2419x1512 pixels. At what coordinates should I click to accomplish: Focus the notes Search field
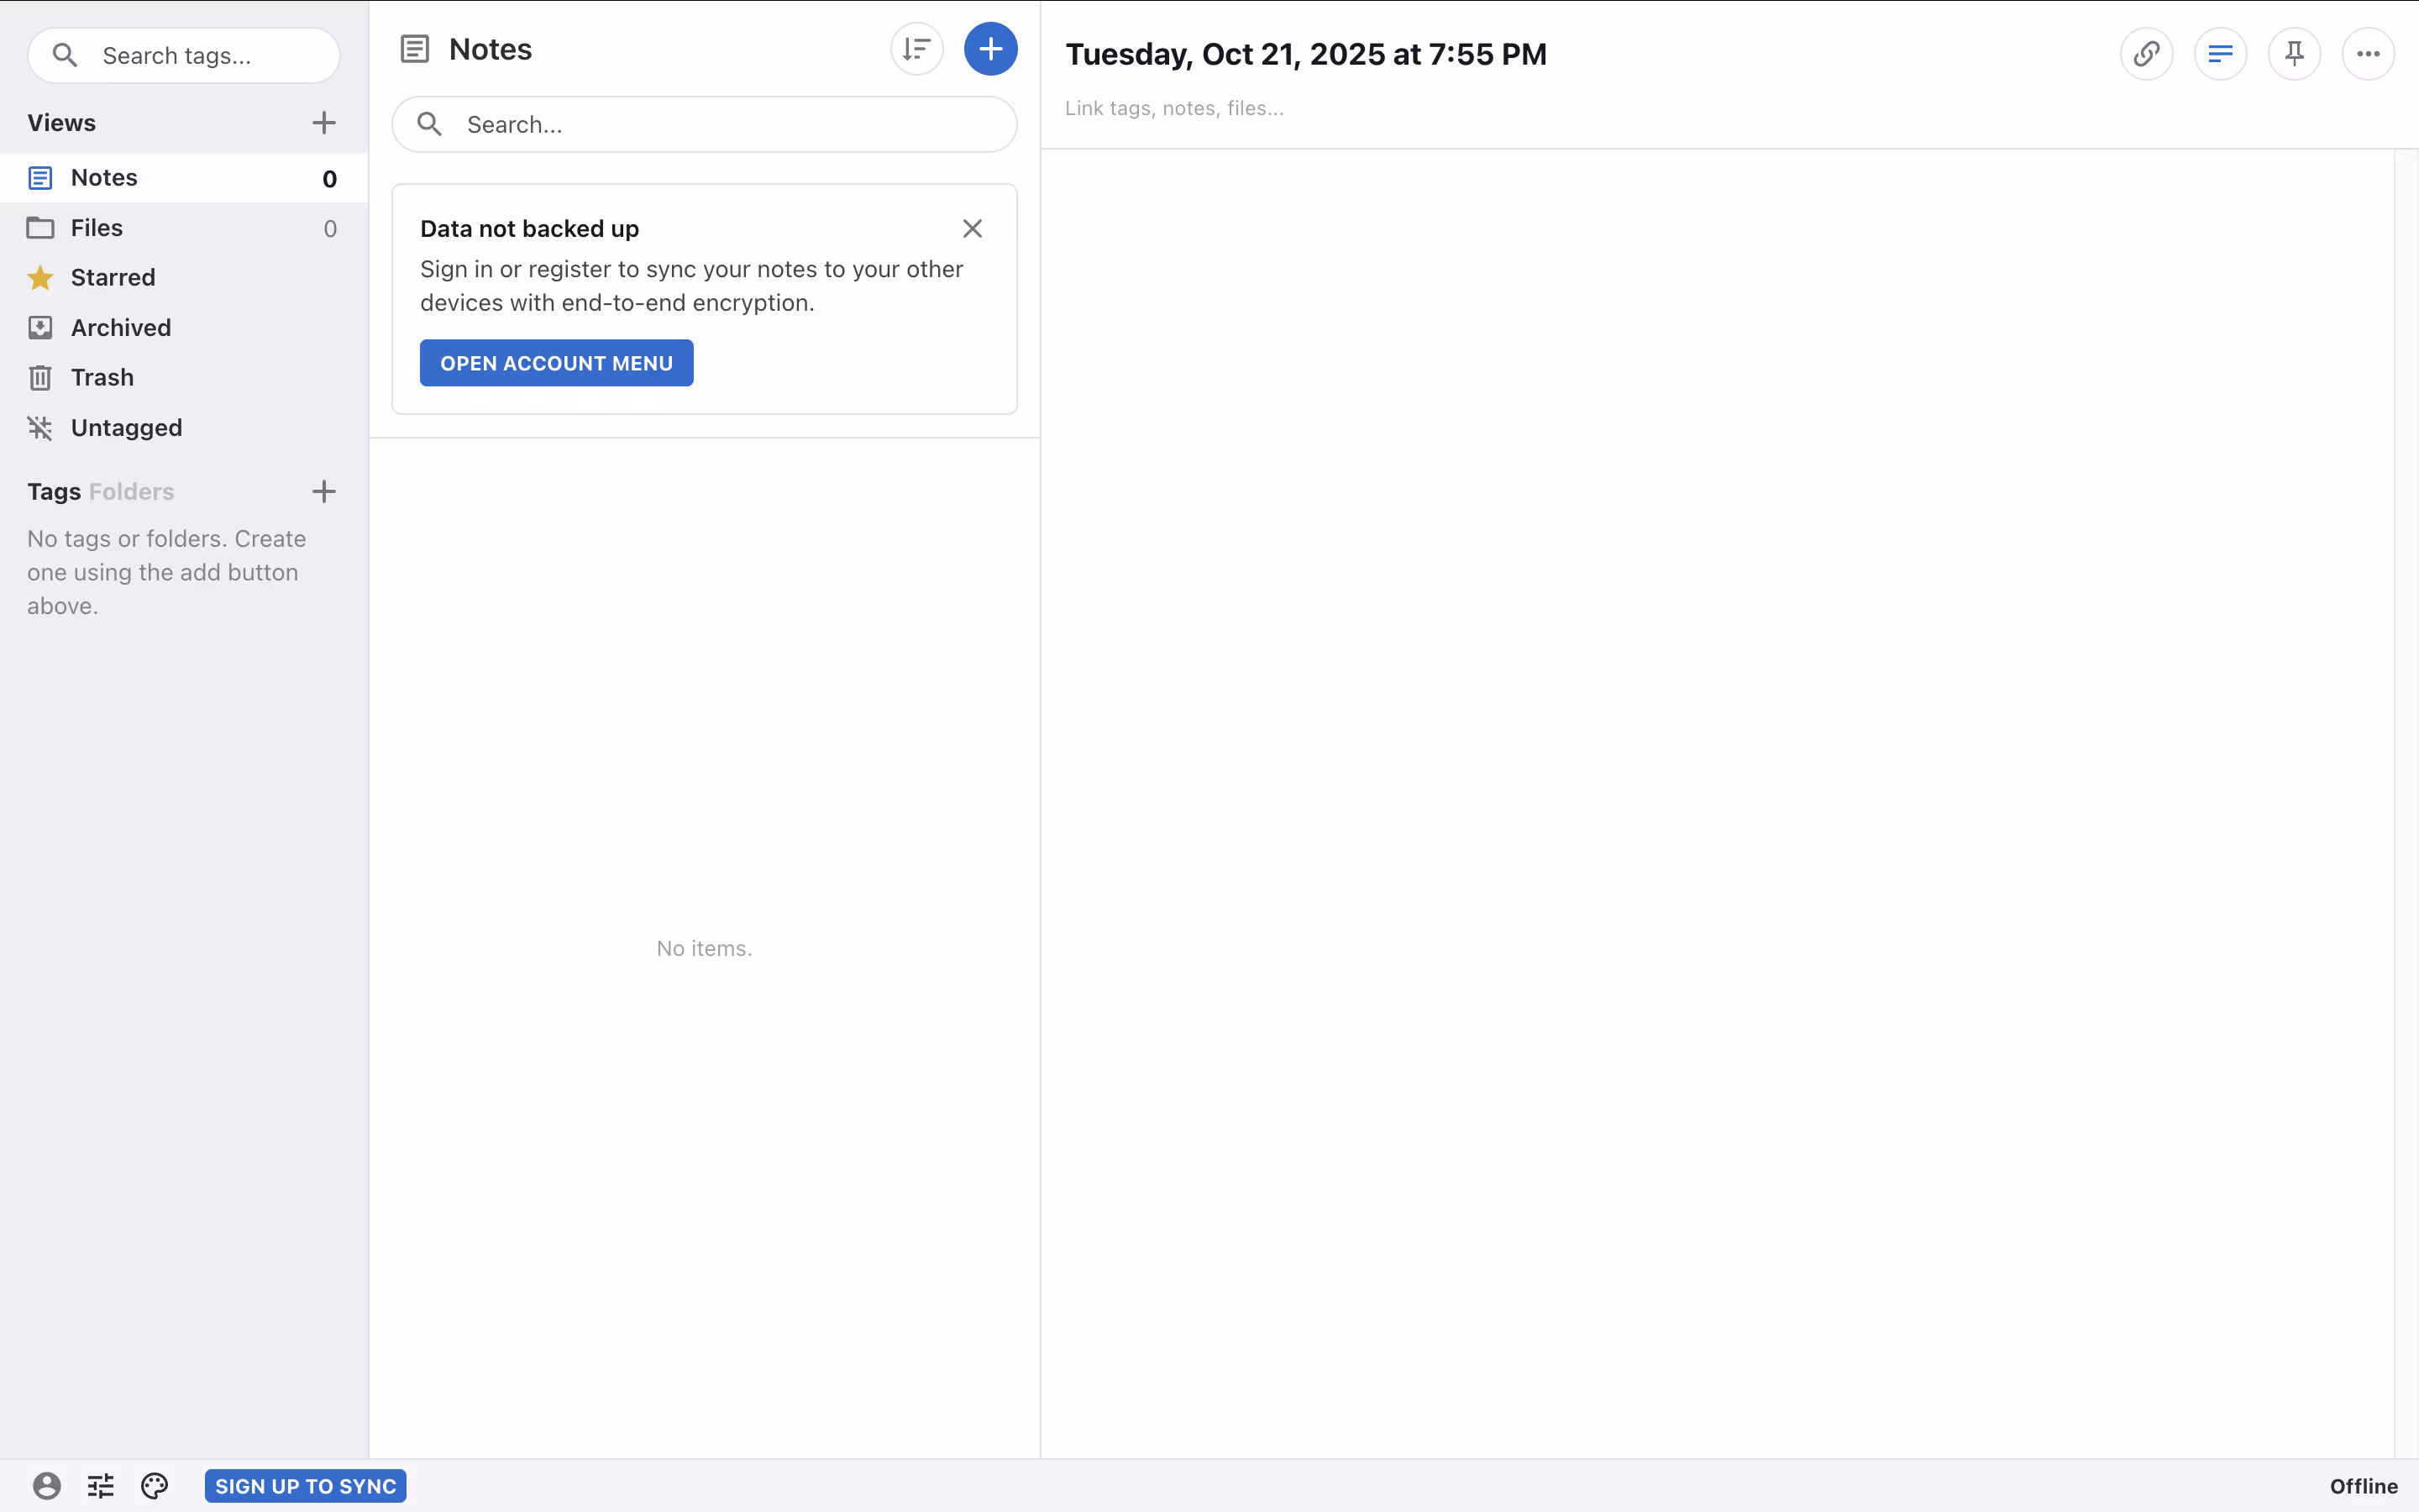(x=705, y=124)
